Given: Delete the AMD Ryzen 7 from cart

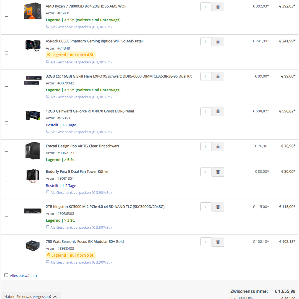Looking at the screenshot, I should point(218,6).
